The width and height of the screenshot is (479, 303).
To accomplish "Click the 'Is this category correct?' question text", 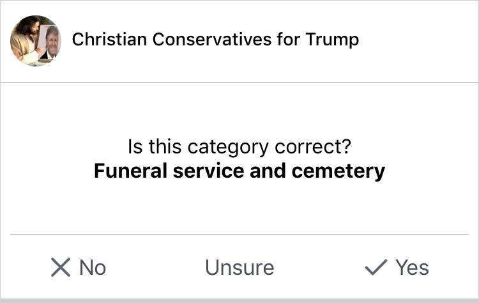I will tap(240, 147).
